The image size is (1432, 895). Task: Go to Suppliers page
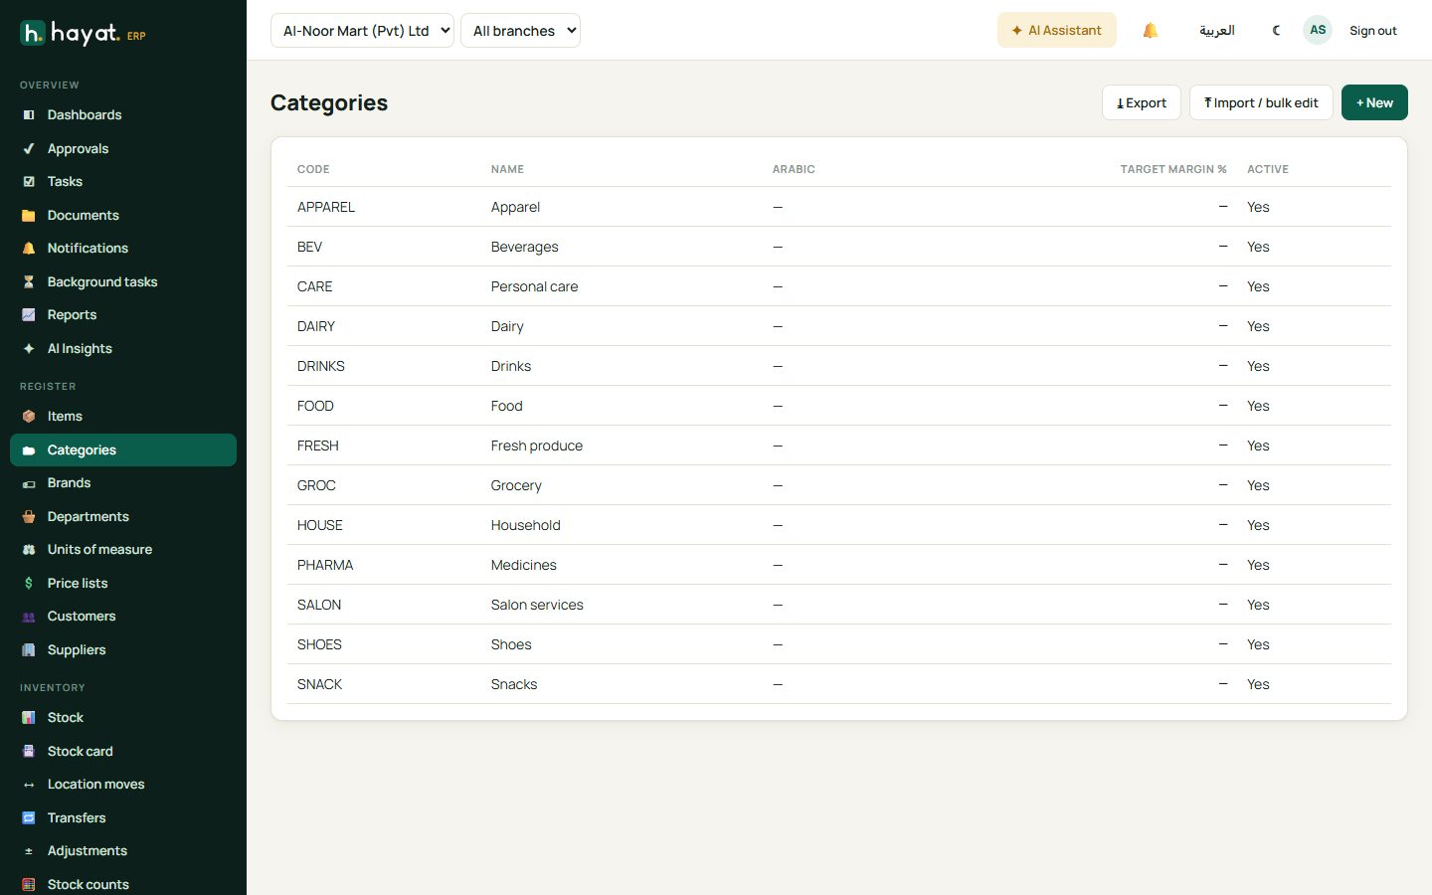[x=123, y=650]
